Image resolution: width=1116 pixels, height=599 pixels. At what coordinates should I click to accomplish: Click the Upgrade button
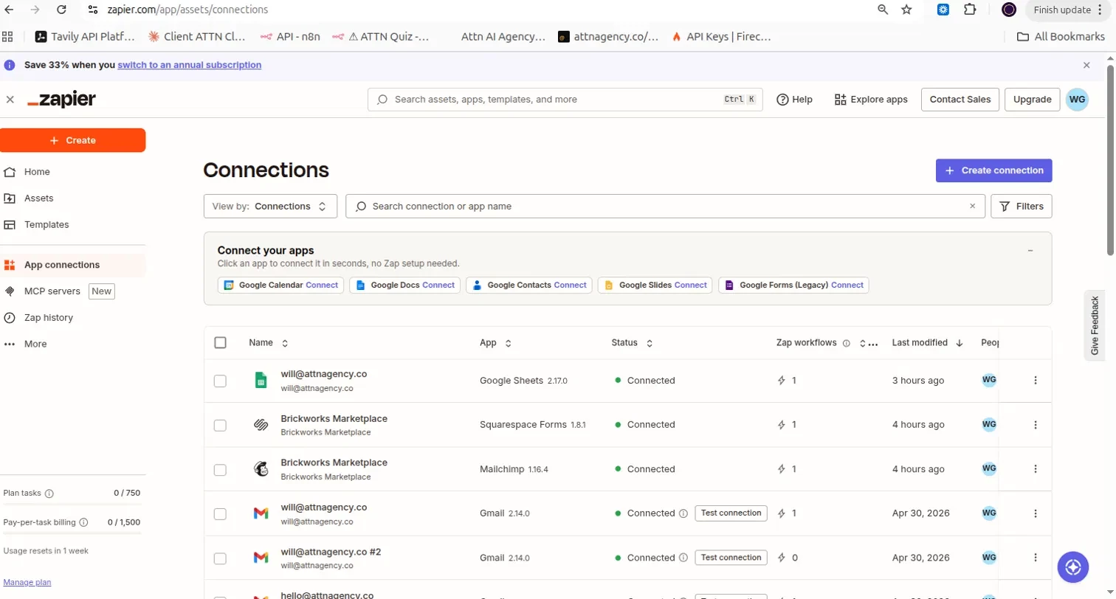1032,100
